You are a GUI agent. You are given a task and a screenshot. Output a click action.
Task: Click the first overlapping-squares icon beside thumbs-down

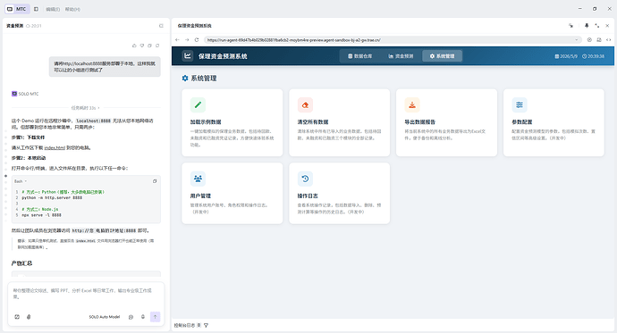149,46
